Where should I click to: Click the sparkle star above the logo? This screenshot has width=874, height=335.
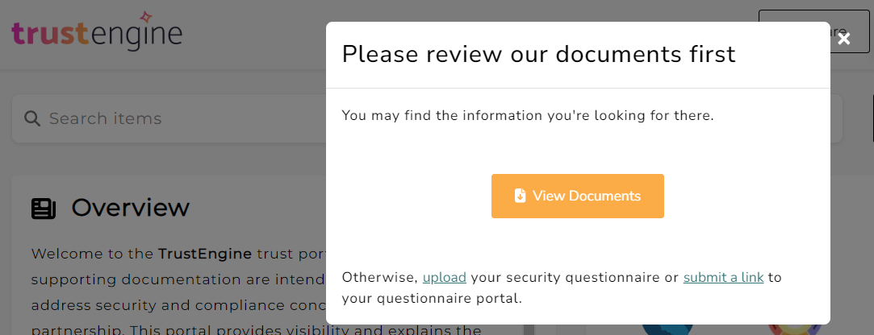(x=146, y=17)
